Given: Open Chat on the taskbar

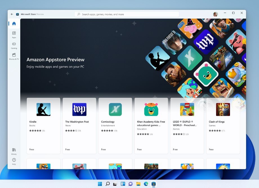Looking at the screenshot, I should pyautogui.click(x=131, y=184).
